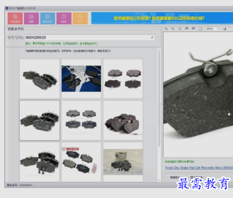
Task: Rotate the preview image counterclockwise
Action: (x=187, y=29)
